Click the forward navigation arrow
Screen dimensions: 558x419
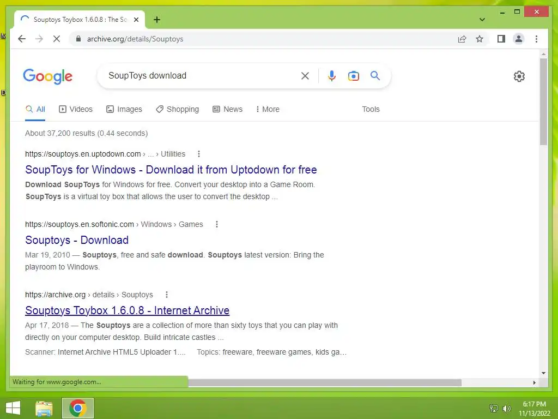tap(39, 39)
